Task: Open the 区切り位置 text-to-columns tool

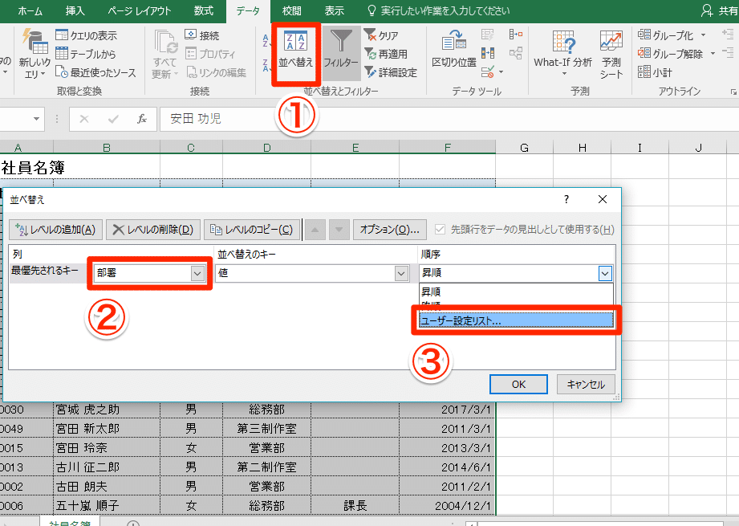Action: point(453,48)
